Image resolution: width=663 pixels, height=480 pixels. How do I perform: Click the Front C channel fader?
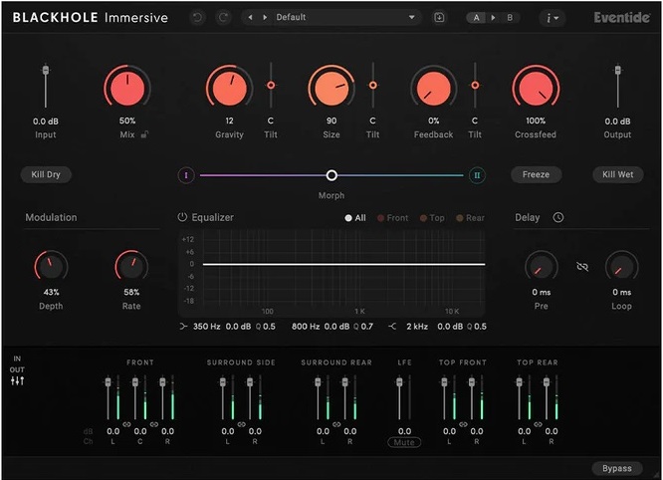click(135, 382)
